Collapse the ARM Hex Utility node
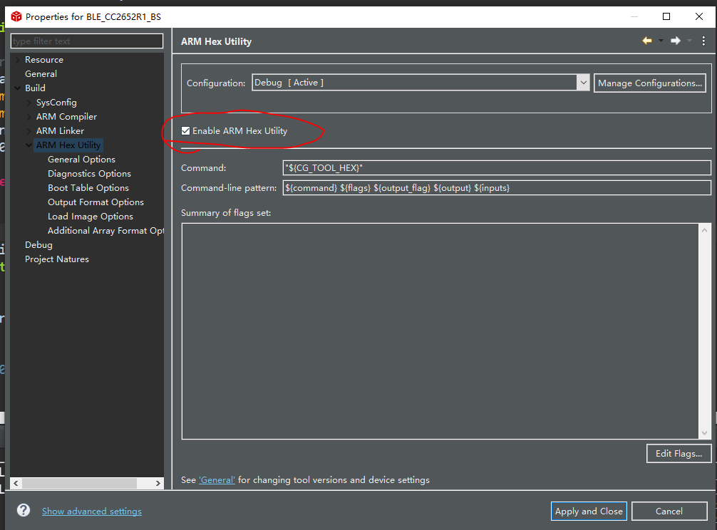The width and height of the screenshot is (717, 530). (29, 145)
